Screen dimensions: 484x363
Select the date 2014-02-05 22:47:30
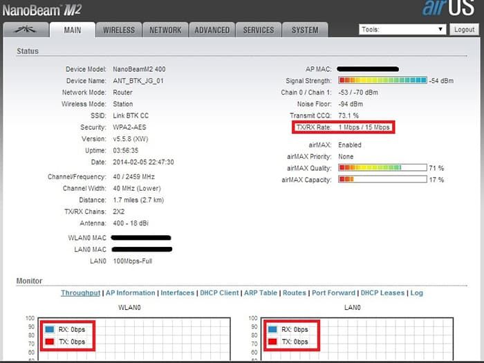[143, 162]
